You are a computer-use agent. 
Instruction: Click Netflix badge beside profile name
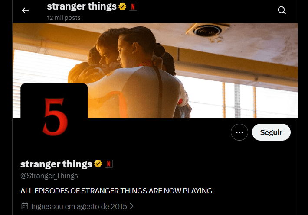click(108, 164)
